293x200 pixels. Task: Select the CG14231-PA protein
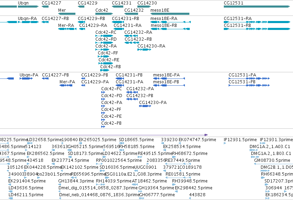(x=120, y=85)
